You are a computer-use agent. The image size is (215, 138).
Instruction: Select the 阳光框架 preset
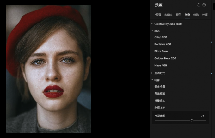coord(160,94)
